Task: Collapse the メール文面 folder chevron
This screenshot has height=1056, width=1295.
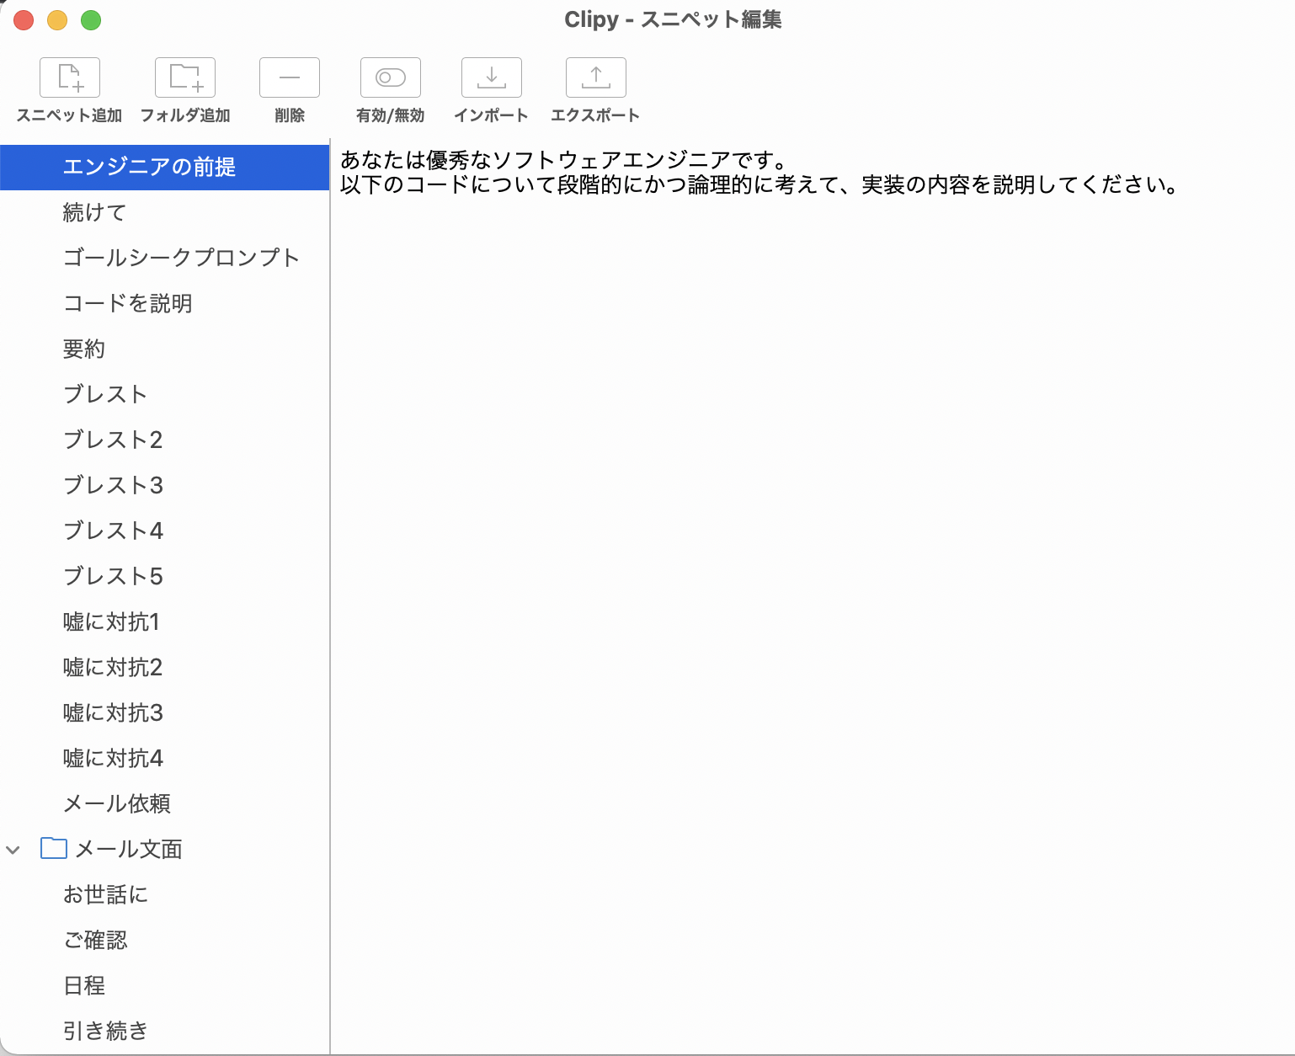Action: [x=13, y=850]
